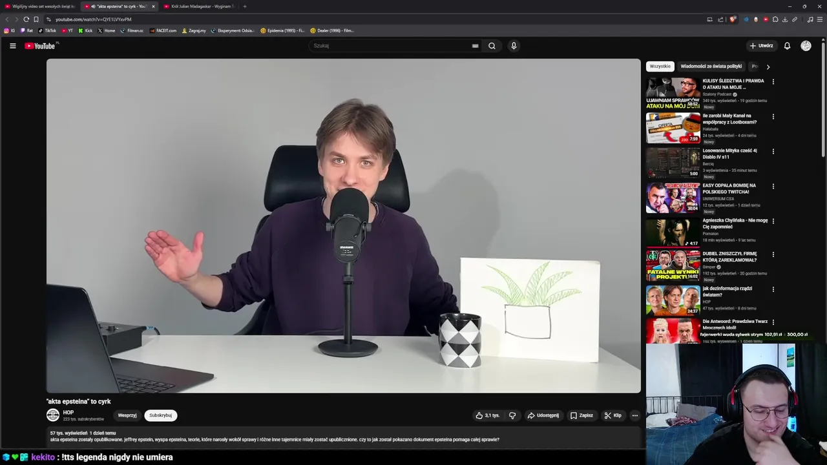
Task: Click the Wesprzyj button
Action: click(x=127, y=415)
